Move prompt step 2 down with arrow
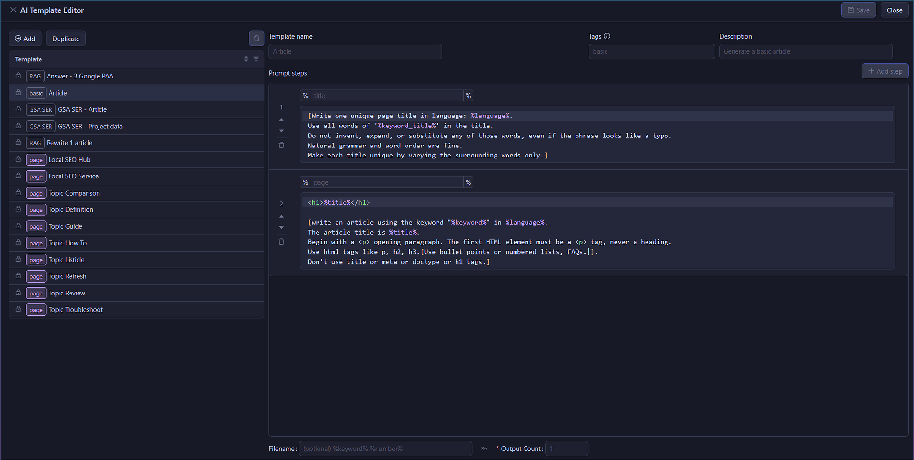This screenshot has height=460, width=914. (281, 227)
